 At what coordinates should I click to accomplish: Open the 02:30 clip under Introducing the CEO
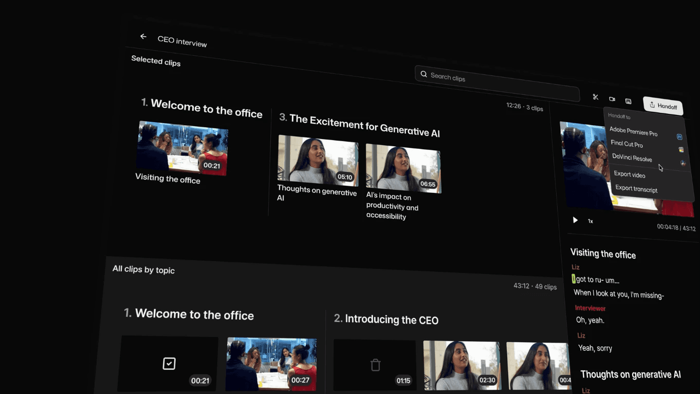(x=462, y=366)
